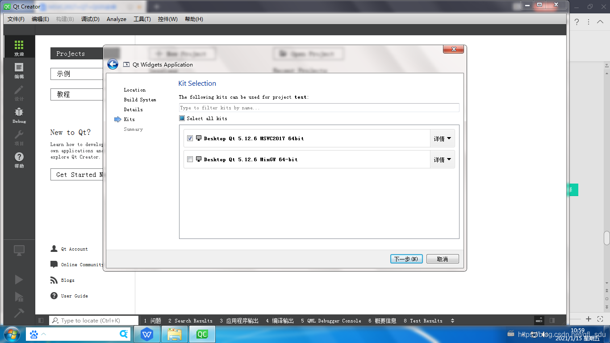Click the User Guide question icon
The image size is (610, 343).
click(x=54, y=296)
